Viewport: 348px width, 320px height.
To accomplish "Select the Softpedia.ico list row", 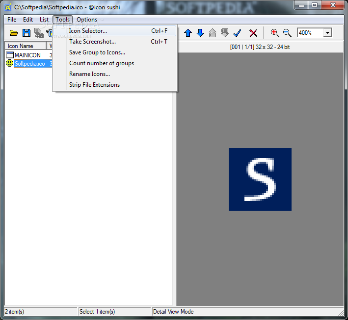I will tap(29, 64).
